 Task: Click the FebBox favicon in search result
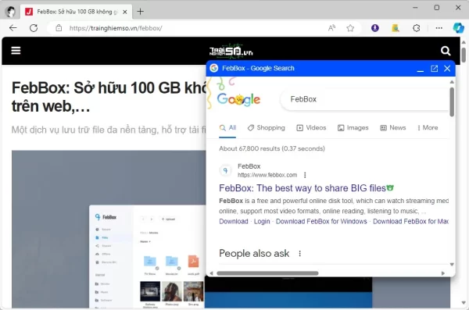[x=226, y=170]
